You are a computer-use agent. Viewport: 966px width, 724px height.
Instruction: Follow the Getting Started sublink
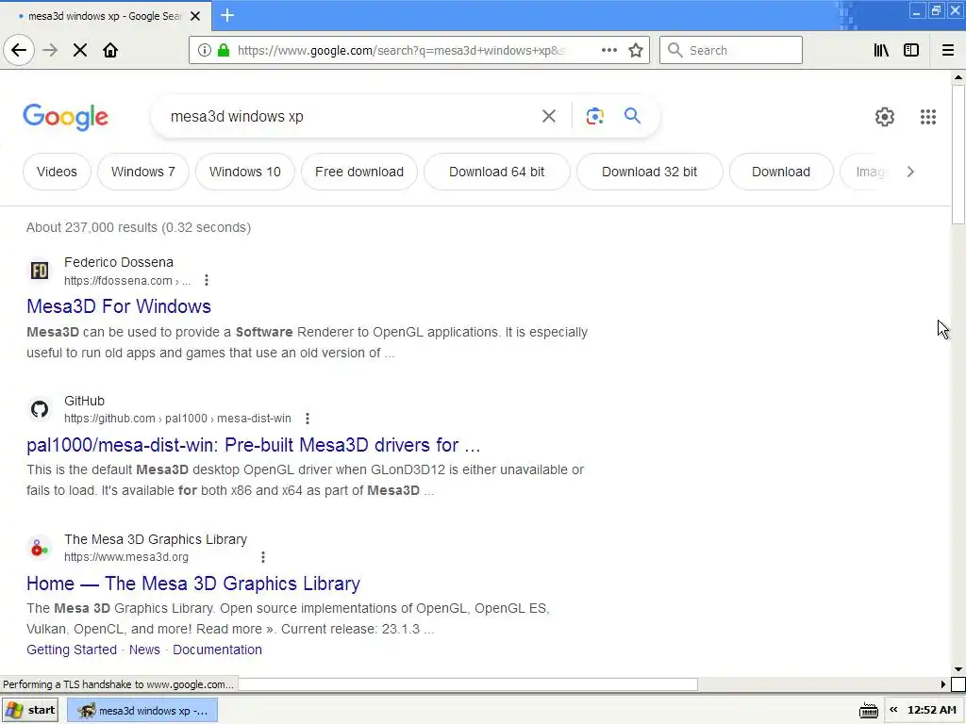(72, 650)
